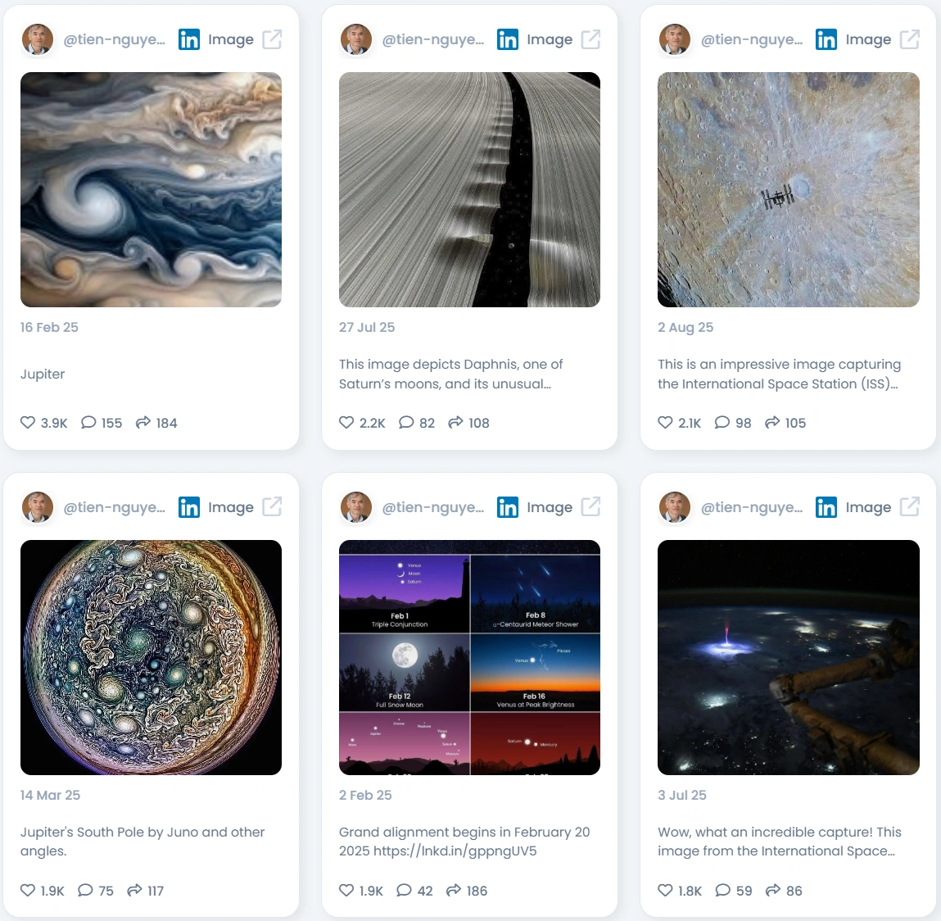The image size is (941, 921).
Task: Click LinkedIn icon on Daphnis moon post
Action: tap(508, 39)
